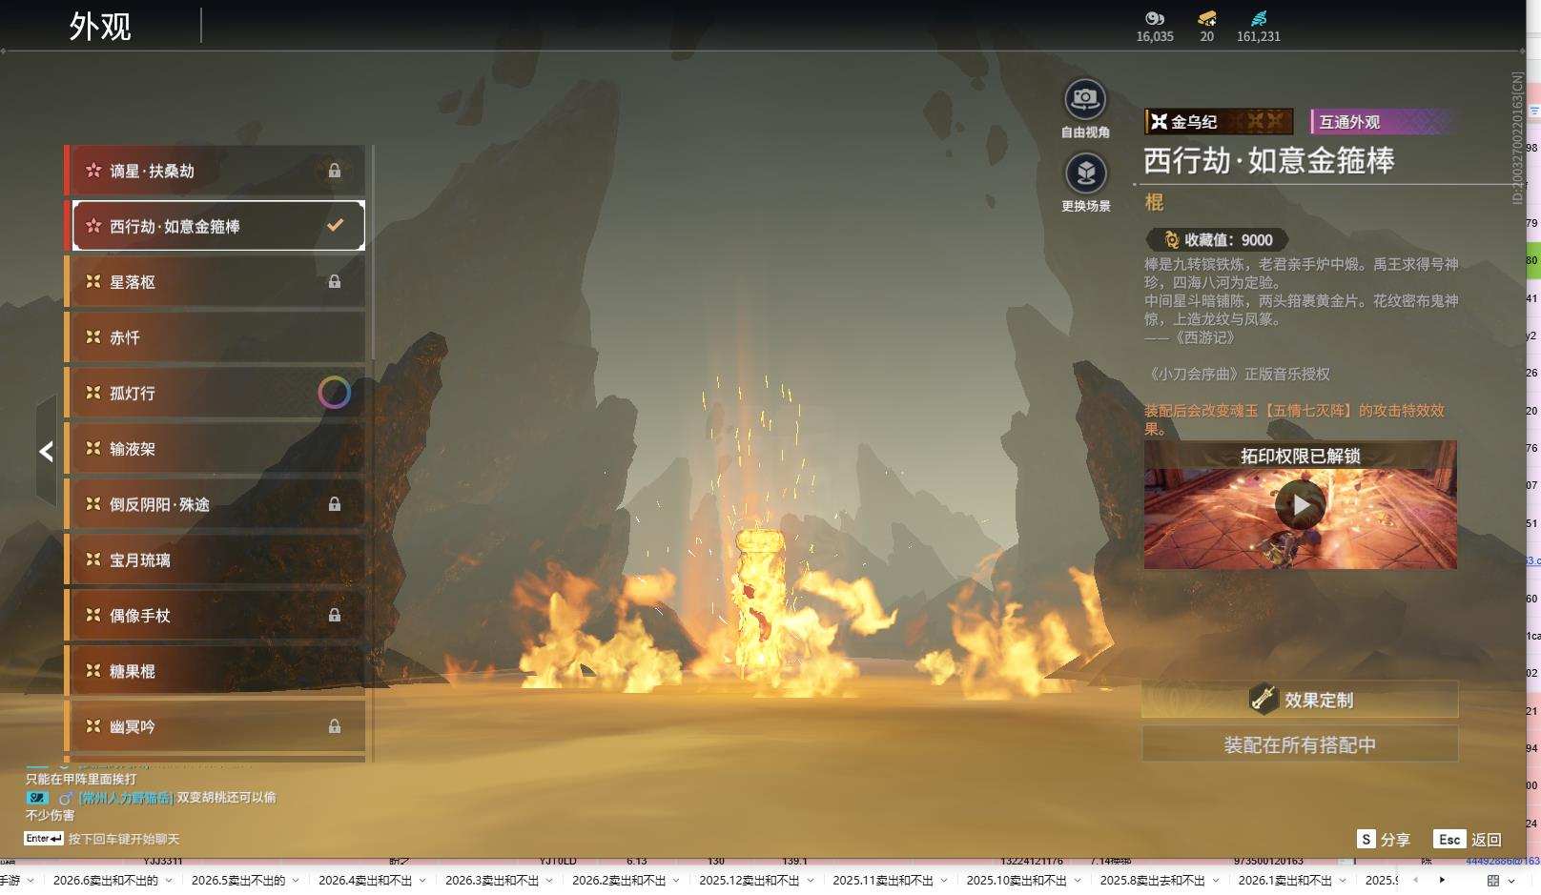Click 装配在所有搭配中 button
The image size is (1541, 895).
point(1300,744)
